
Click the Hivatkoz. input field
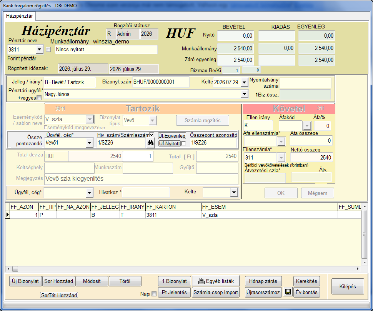coord(146,192)
